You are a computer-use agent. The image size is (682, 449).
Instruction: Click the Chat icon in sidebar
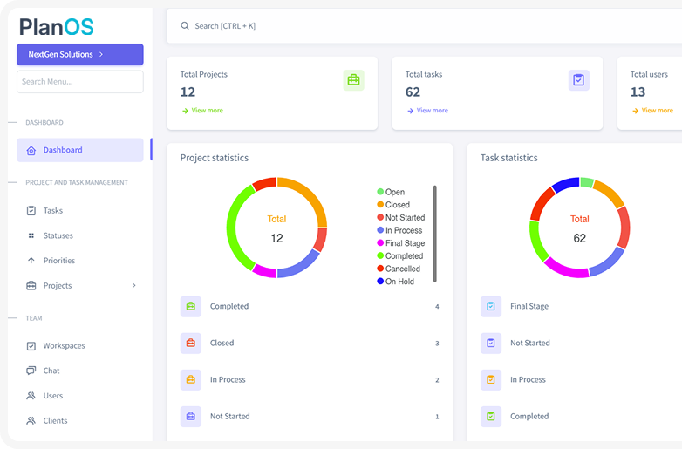click(31, 371)
